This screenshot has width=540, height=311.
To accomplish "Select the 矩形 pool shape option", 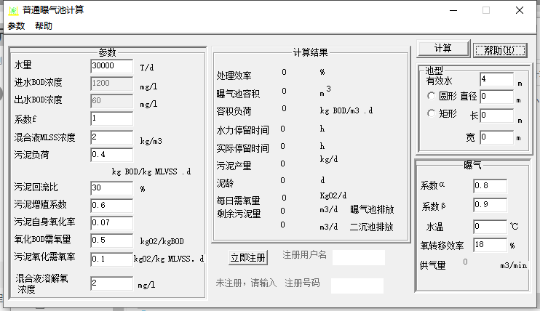I will click(x=432, y=113).
